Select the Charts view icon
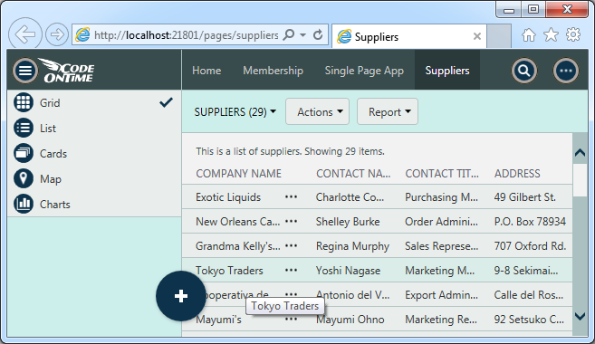Image resolution: width=595 pixels, height=344 pixels. (x=24, y=204)
